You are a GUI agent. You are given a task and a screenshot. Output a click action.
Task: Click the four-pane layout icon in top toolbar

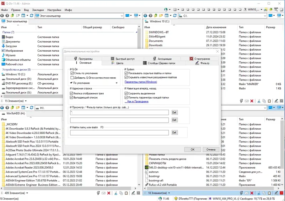(x=175, y=10)
